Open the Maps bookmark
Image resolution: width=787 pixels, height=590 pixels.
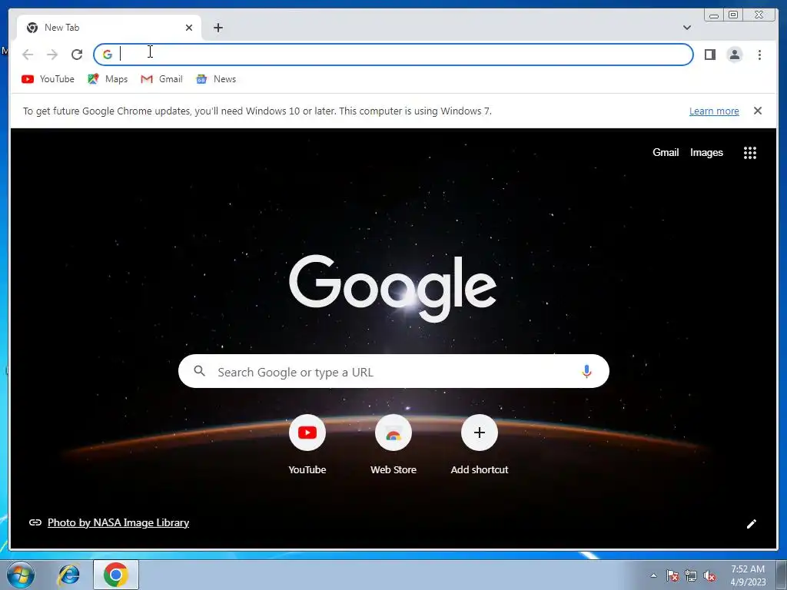pos(108,79)
